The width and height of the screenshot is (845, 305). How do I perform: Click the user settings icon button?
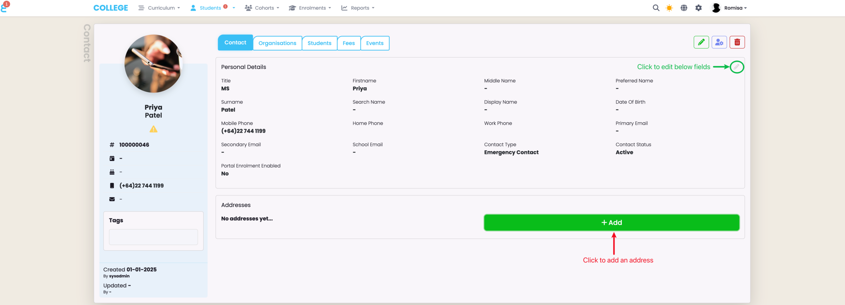719,42
